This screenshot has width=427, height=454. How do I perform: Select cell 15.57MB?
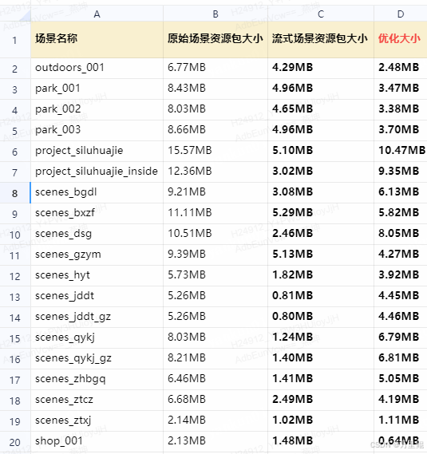[215, 151]
